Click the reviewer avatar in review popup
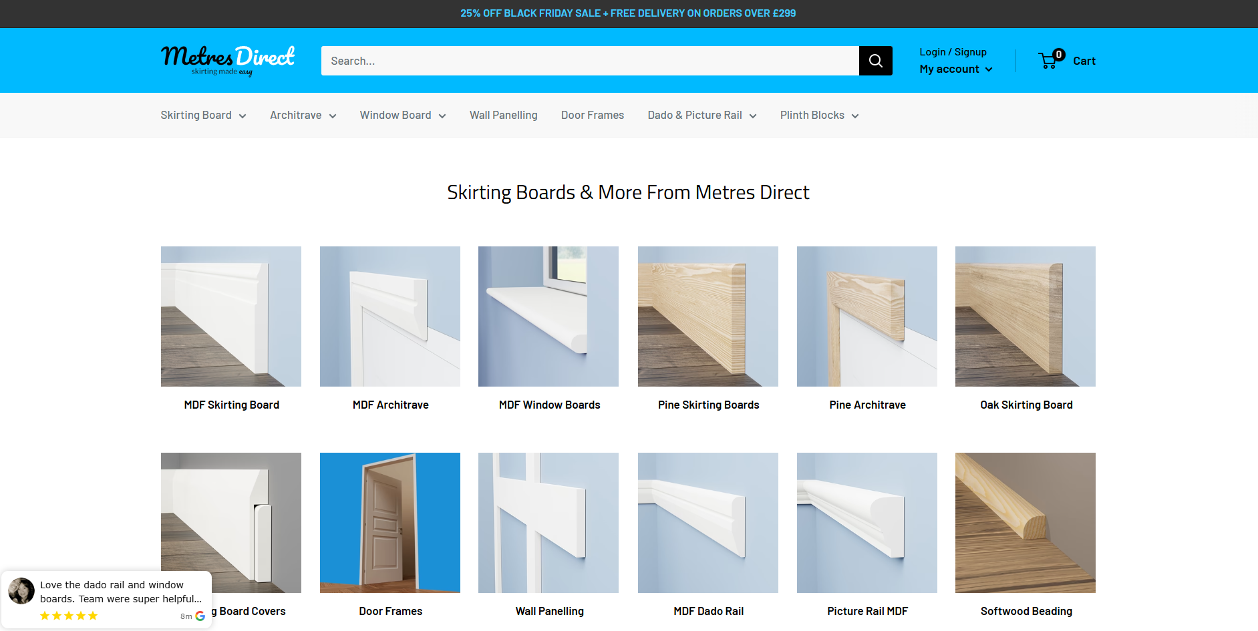 [21, 591]
